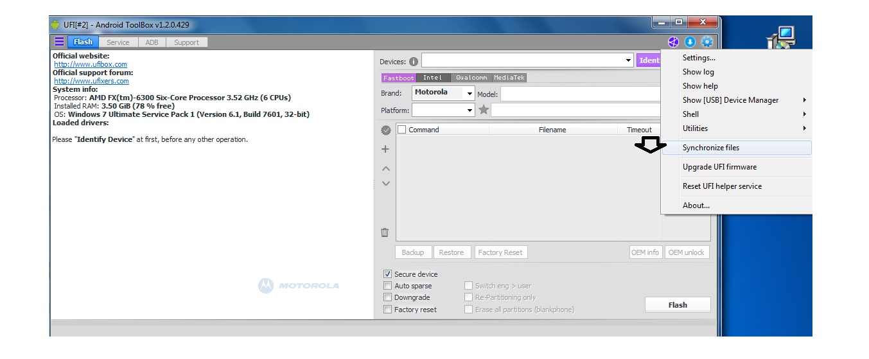Click the checkmark select-all icon beside command list
This screenshot has width=869, height=359.
[x=386, y=130]
